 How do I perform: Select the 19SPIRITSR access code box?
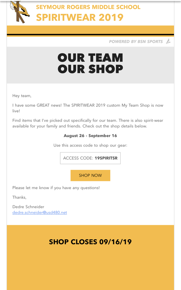tap(90, 158)
